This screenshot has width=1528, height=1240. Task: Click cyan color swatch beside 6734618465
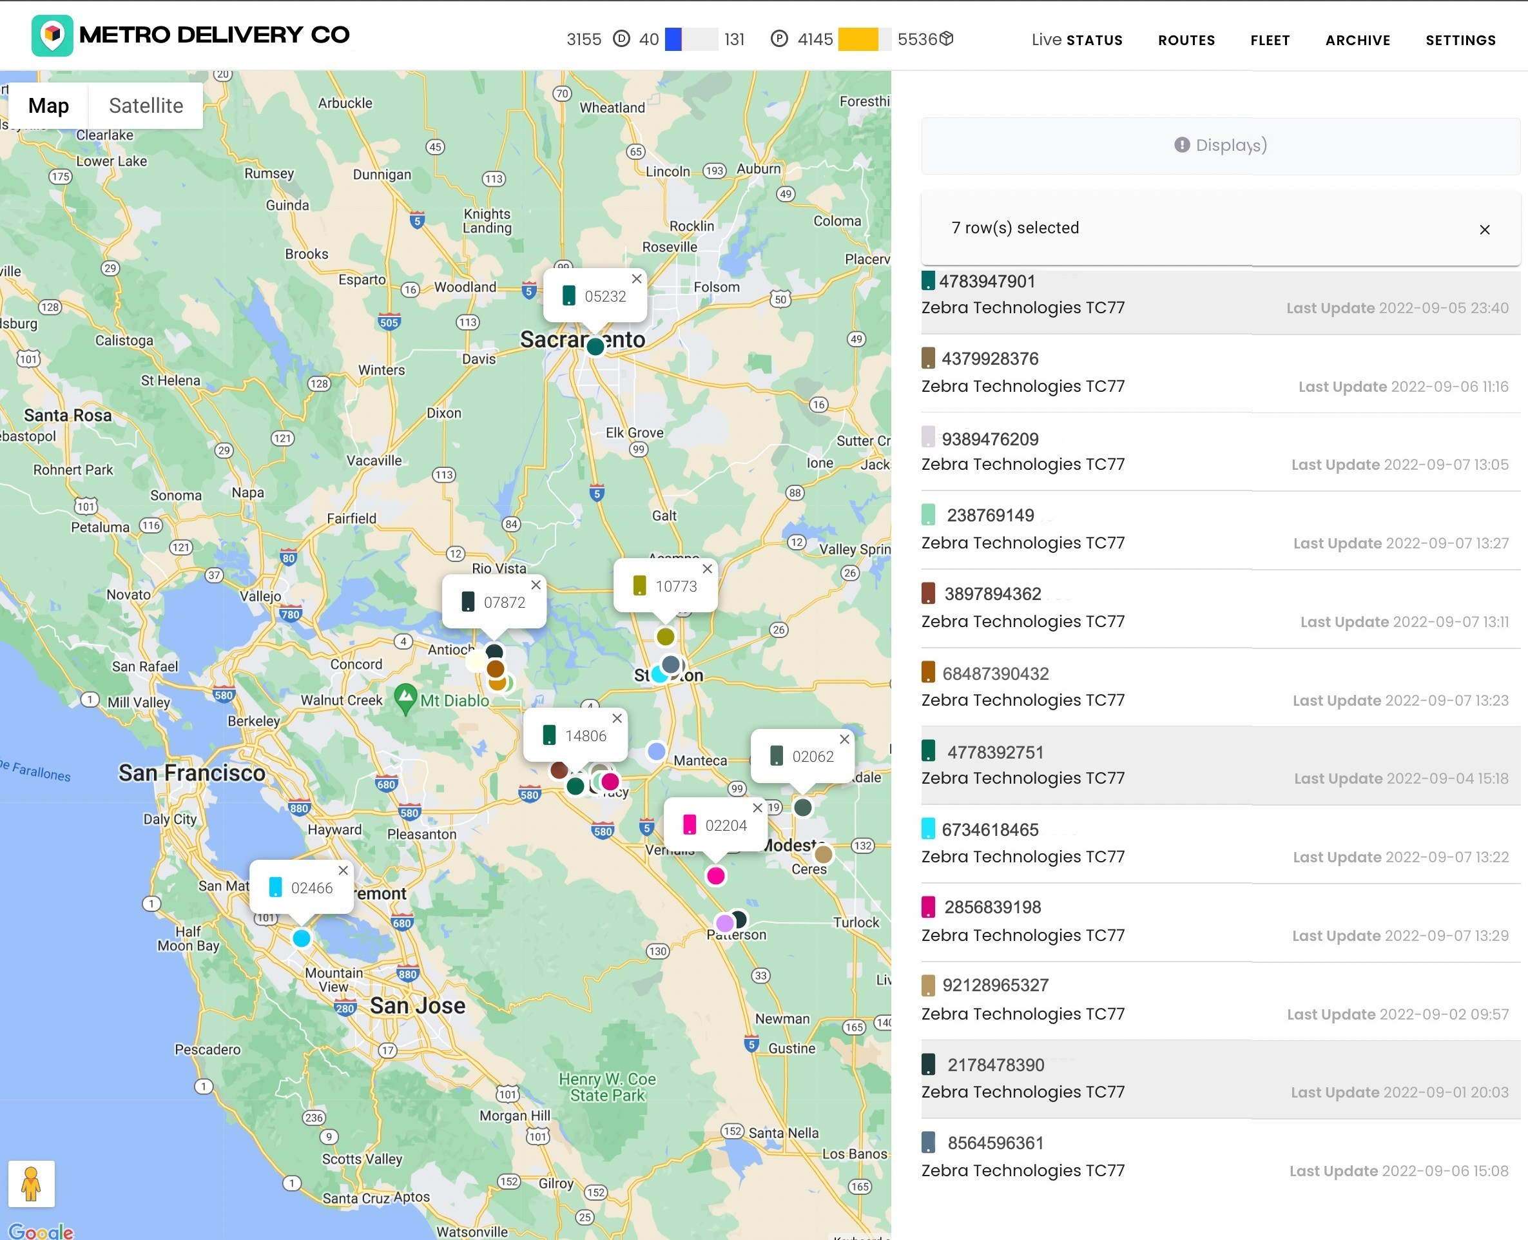928,829
